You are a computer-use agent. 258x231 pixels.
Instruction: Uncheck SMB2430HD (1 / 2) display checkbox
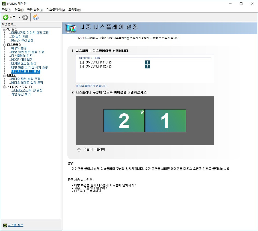click(82, 62)
